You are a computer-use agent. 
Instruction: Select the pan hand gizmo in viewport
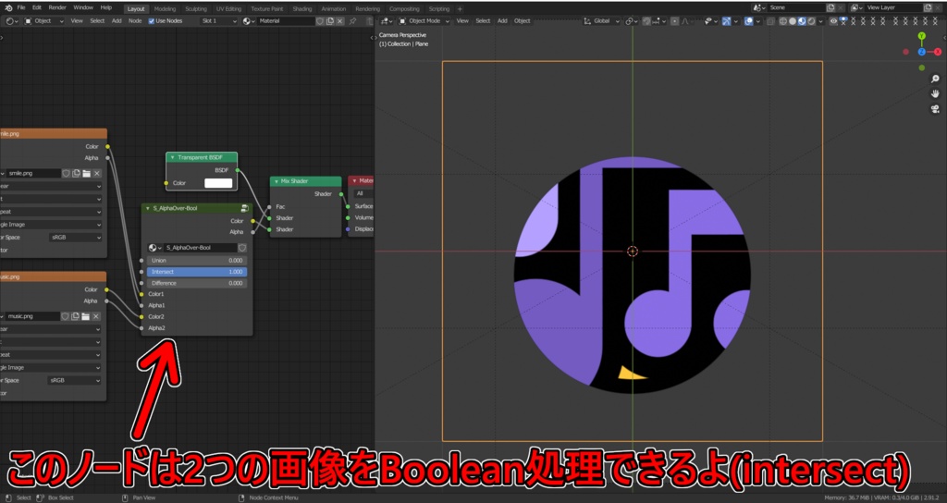935,93
